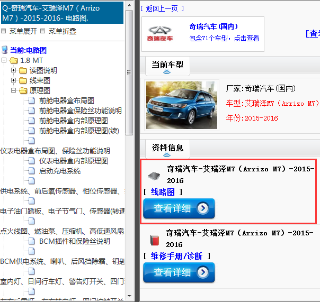Click the 读图说明 folder icon

coord(23,70)
